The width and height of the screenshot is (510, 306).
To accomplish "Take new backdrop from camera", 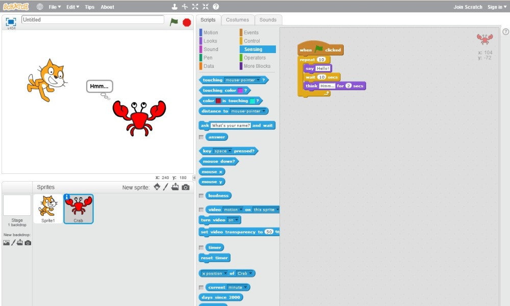I will coord(28,243).
